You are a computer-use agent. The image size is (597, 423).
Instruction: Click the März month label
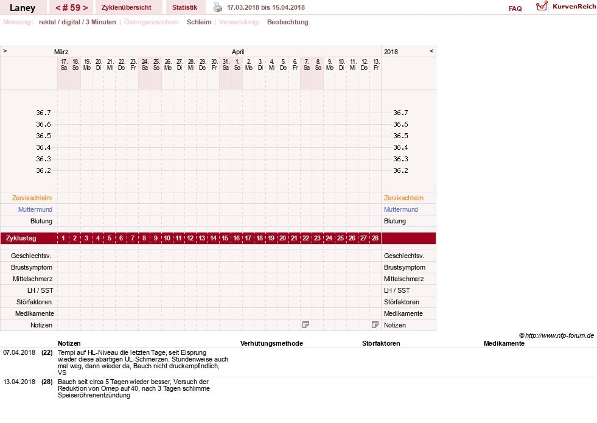pos(61,52)
